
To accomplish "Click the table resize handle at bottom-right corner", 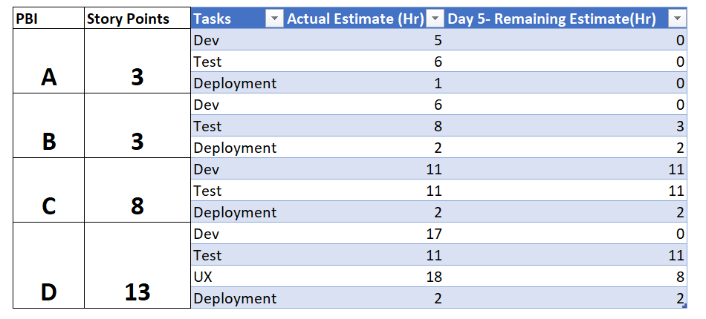I will pyautogui.click(x=685, y=306).
